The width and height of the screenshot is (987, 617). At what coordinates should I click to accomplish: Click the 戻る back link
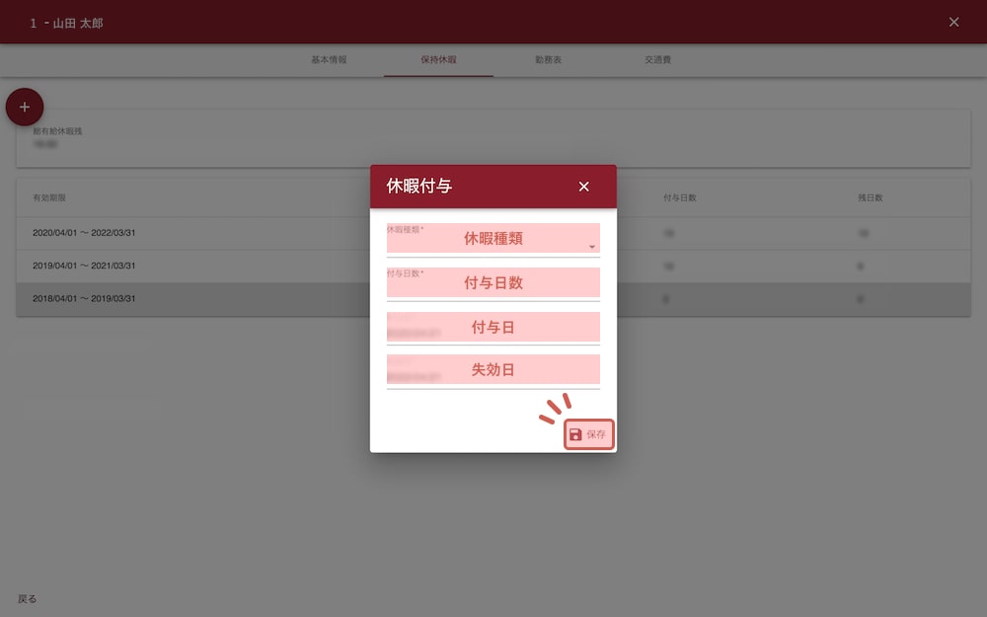click(x=28, y=598)
